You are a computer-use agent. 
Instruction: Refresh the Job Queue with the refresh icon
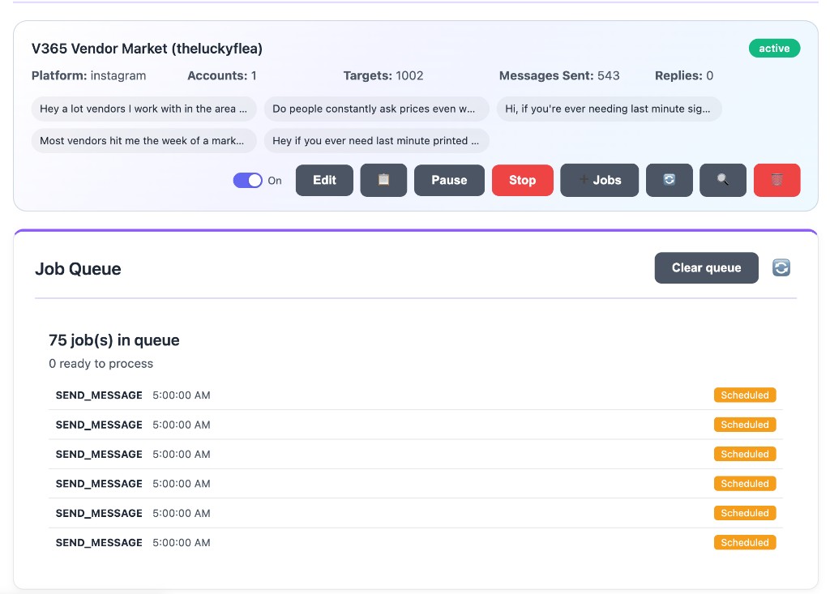point(781,267)
